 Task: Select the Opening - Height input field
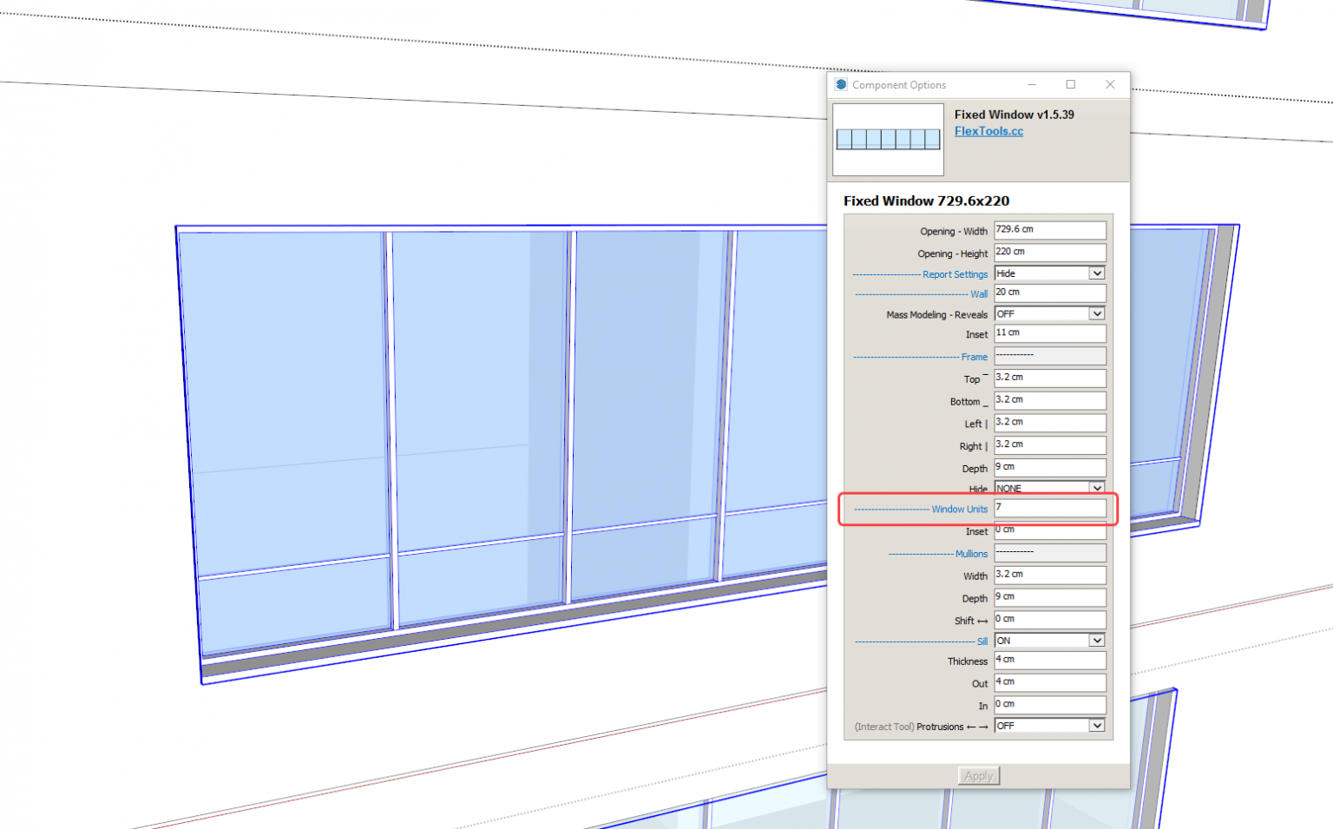pos(1049,253)
